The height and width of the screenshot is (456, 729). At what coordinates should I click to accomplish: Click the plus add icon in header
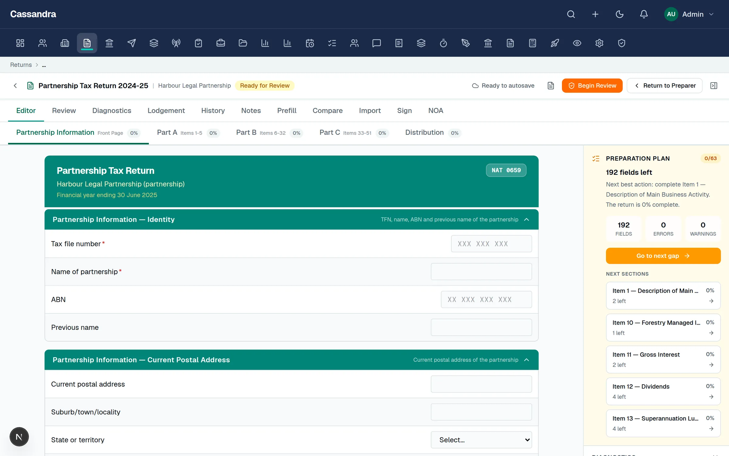595,14
